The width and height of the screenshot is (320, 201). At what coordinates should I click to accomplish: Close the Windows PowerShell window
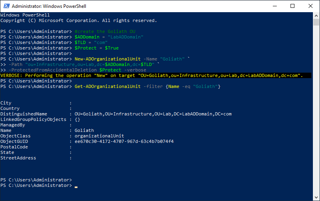click(x=310, y=6)
